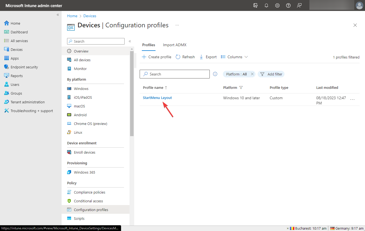Select the Windows platform filter

click(81, 88)
